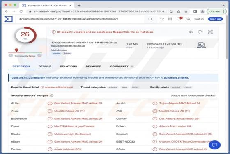Click the 26 detection score circle
Image resolution: width=230 pixels, height=154 pixels.
25,35
